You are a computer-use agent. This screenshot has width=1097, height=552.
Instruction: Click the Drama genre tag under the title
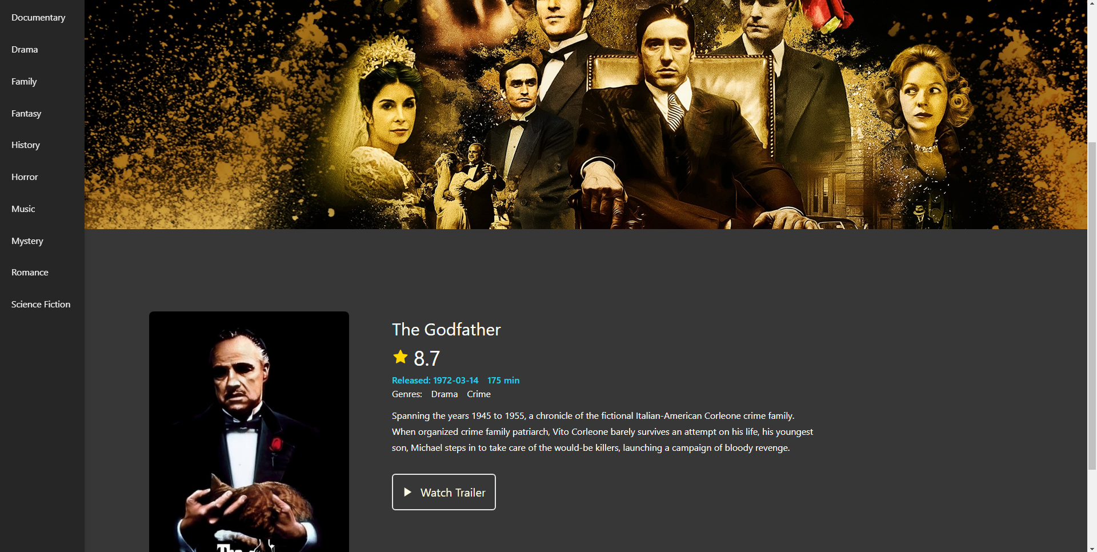(445, 394)
